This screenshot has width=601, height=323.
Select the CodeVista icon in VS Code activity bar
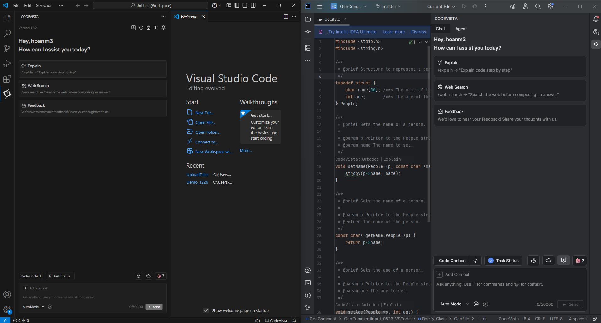[x=7, y=94]
